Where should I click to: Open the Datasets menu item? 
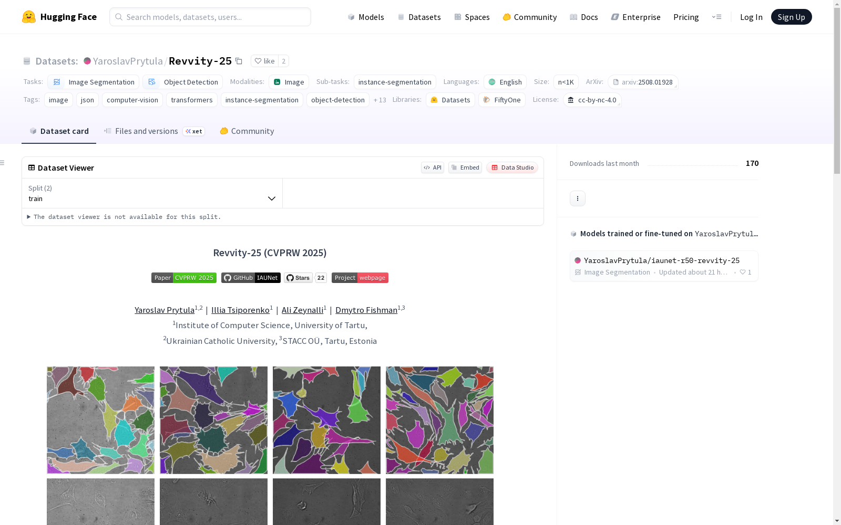419,17
